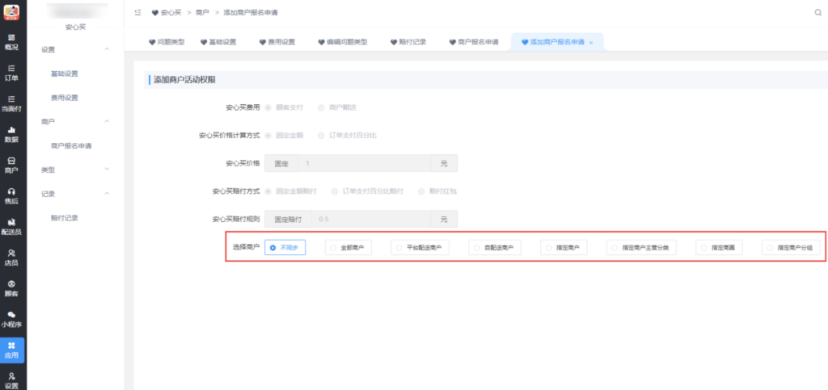Image resolution: width=828 pixels, height=390 pixels.
Task: Select 不同步 merchant option
Action: (x=285, y=247)
